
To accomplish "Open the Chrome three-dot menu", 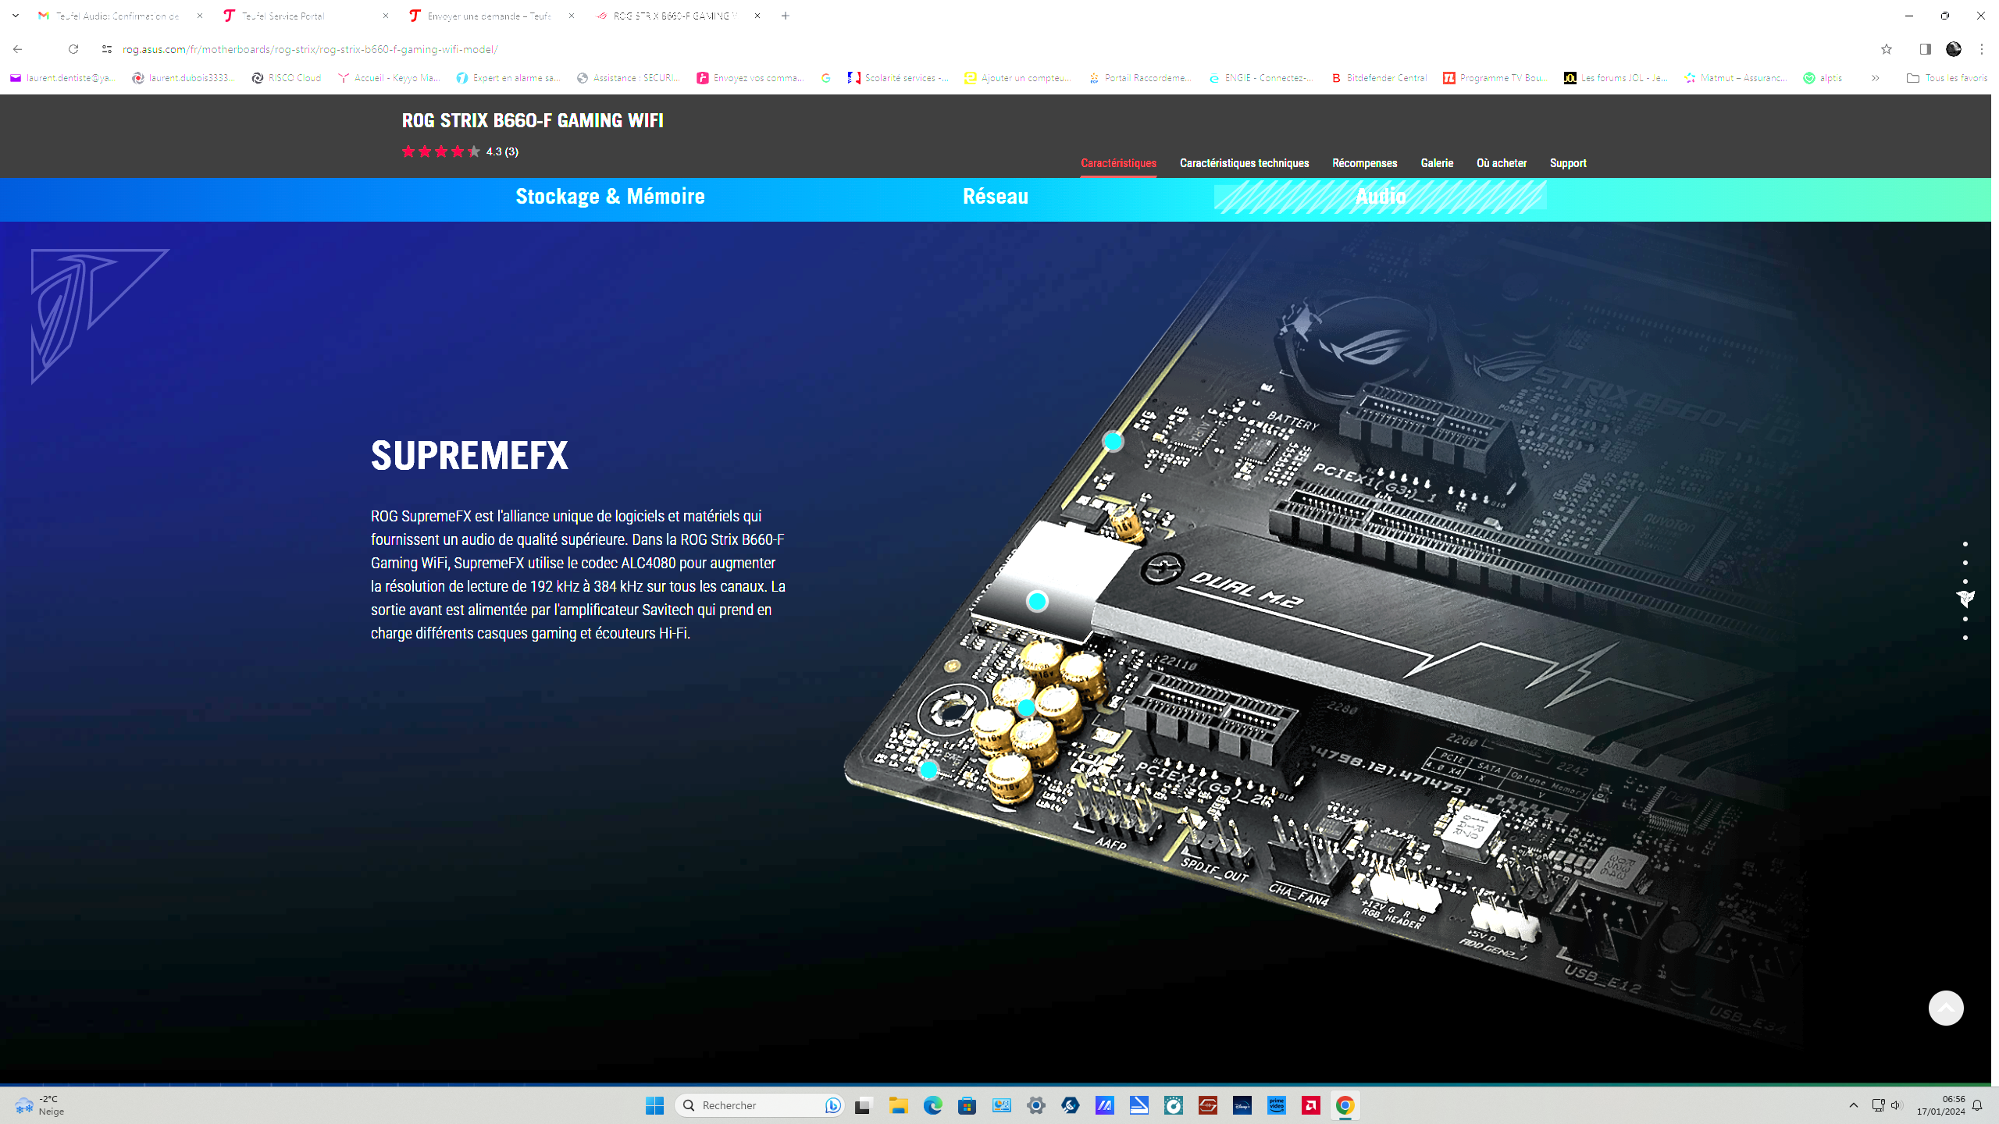I will (x=1982, y=49).
